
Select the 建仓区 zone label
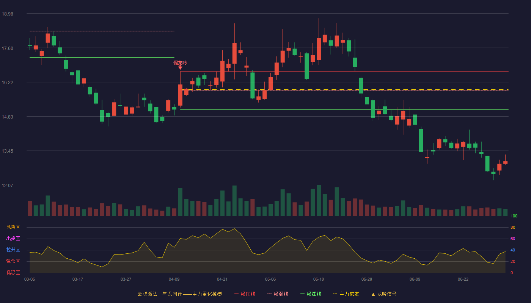tap(13, 261)
